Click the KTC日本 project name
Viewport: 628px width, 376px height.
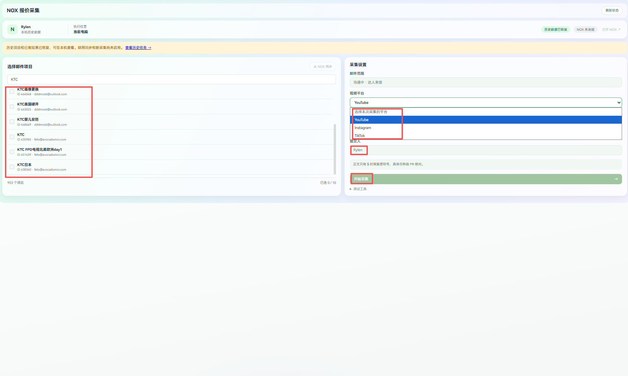click(24, 165)
